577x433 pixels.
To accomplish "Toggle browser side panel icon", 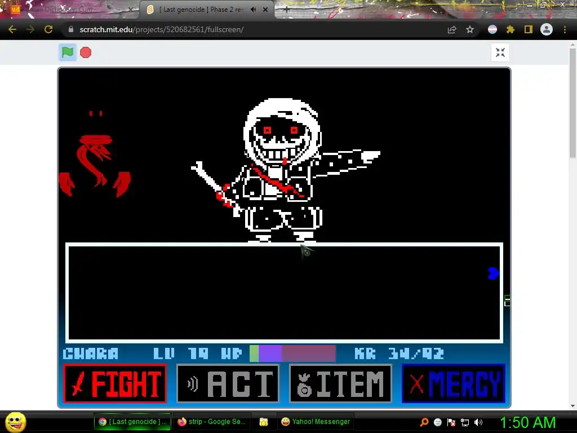I will [529, 29].
